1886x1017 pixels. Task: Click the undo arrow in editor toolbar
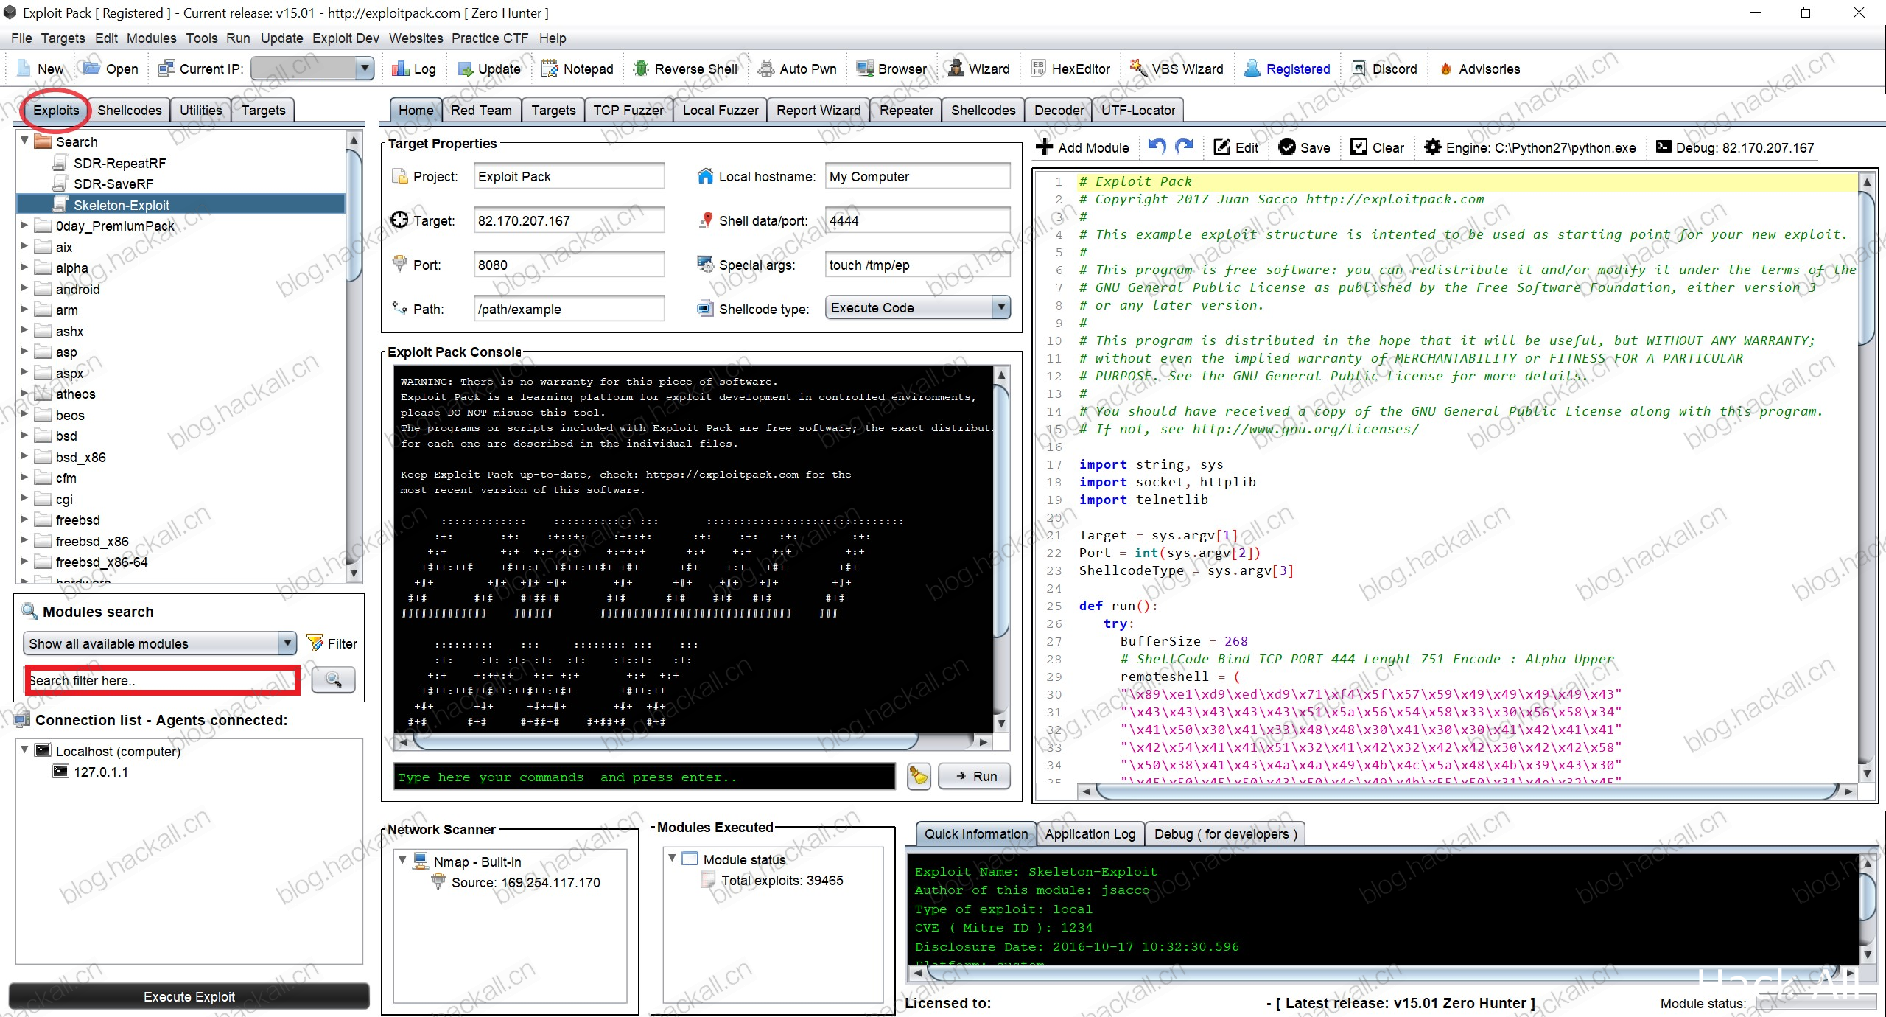1157,147
